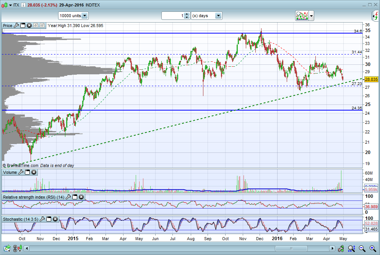The width and height of the screenshot is (380, 255).
Task: Configure the Stochastic indicator via wrench
Action: 43,219
